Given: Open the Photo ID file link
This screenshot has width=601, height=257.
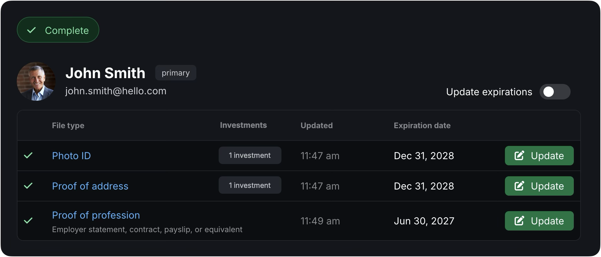Looking at the screenshot, I should coord(71,156).
